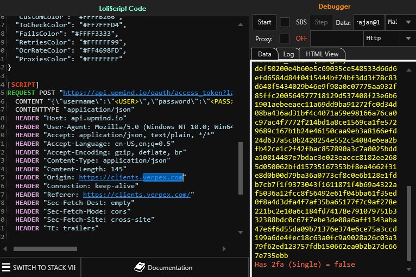Click the last token line 7e735ebb

tap(271, 255)
